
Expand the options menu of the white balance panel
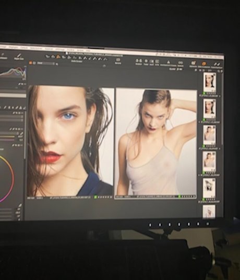(22, 129)
